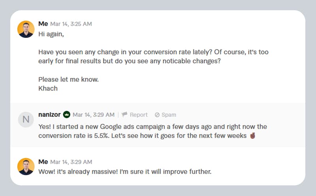Viewport: 316px width, 196px height.
Task: Click the Wow it's already massive message
Action: pos(125,172)
